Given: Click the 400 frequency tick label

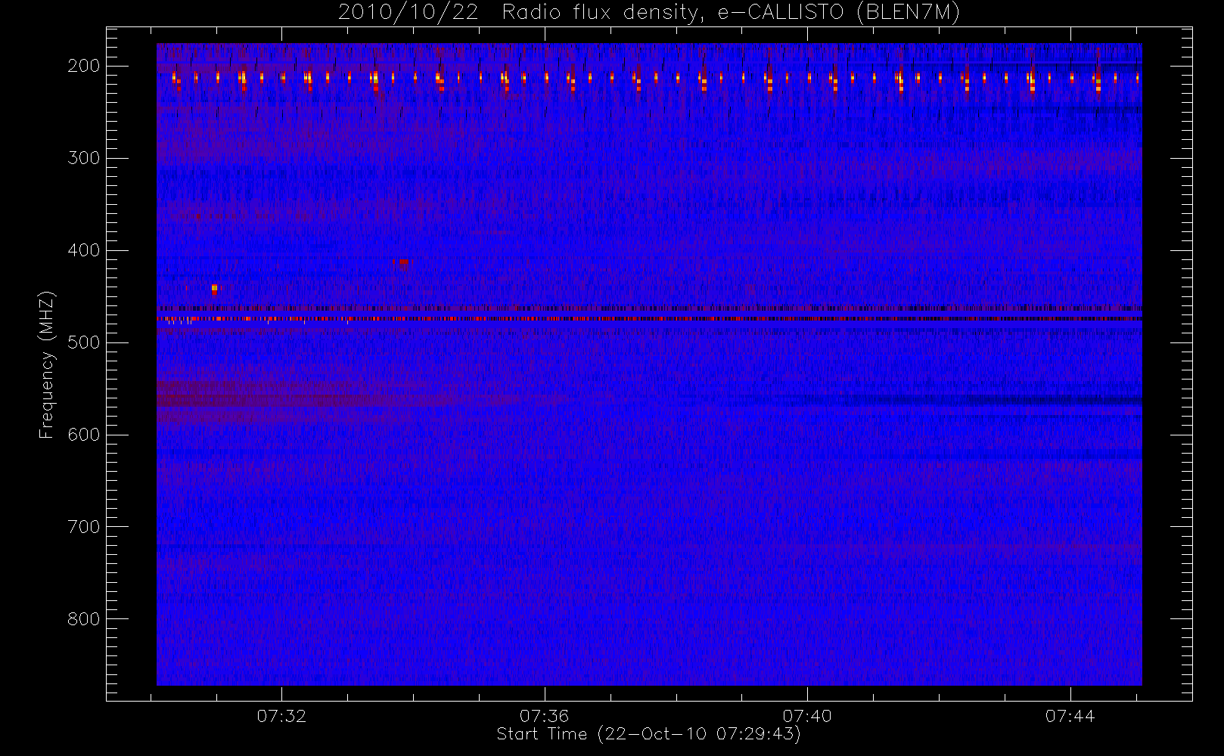Looking at the screenshot, I should [84, 250].
